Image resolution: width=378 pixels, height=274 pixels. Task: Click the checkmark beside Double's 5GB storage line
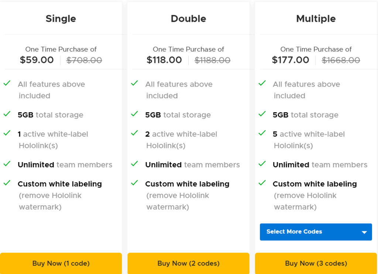(x=134, y=115)
